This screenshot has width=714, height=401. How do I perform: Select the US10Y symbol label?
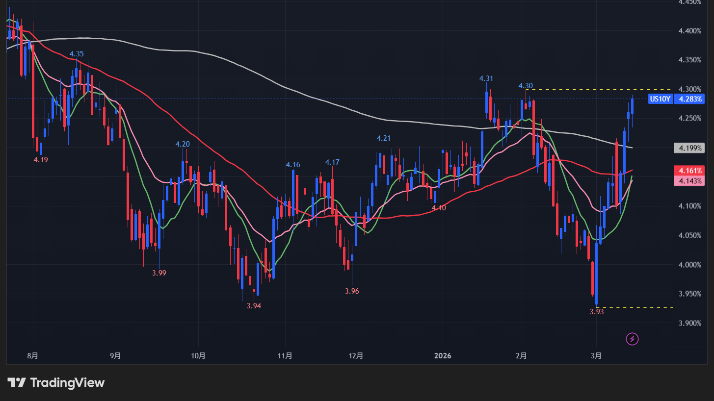(x=660, y=100)
